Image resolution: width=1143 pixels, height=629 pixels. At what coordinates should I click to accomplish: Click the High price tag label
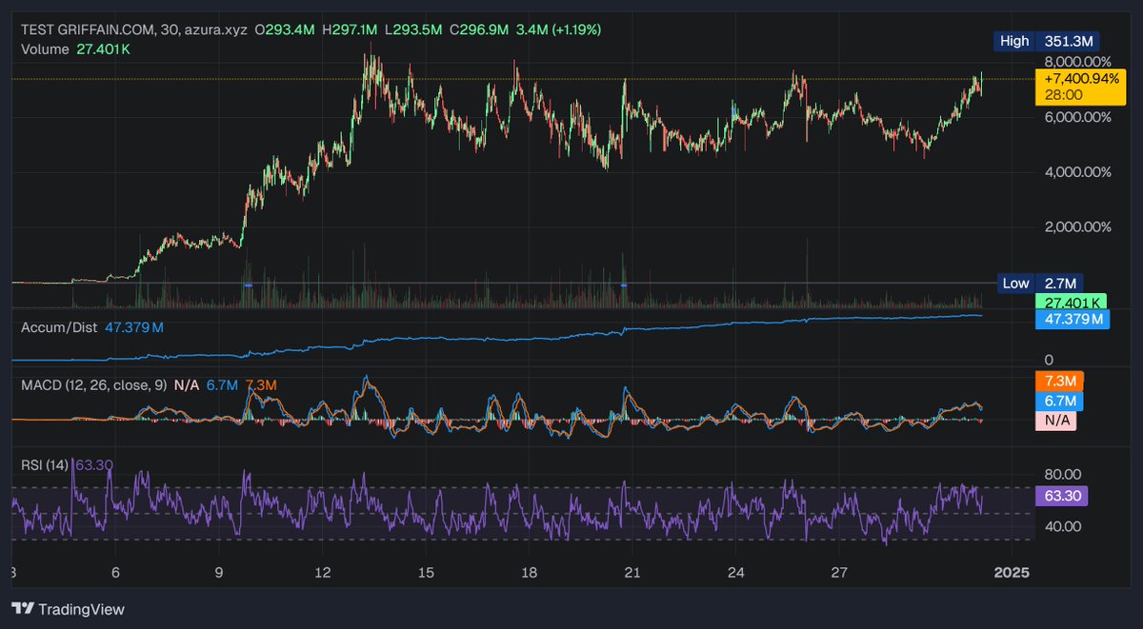[x=1014, y=41]
